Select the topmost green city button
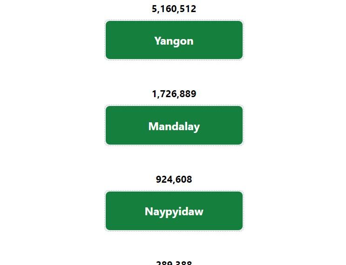 [x=174, y=40]
